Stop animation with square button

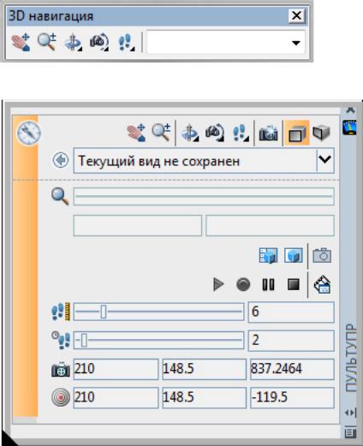pyautogui.click(x=294, y=284)
